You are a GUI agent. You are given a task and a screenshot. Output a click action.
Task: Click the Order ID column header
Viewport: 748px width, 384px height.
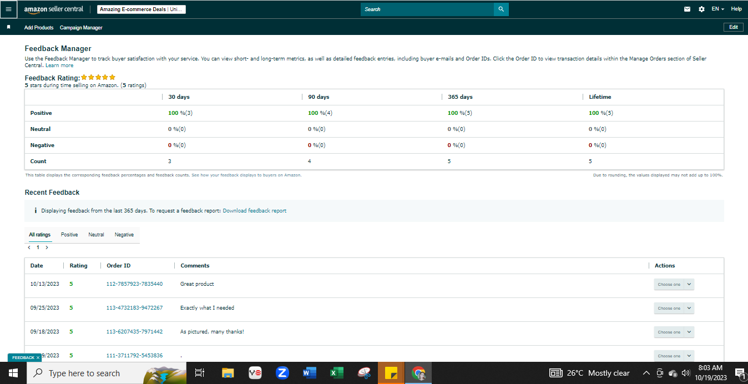119,266
